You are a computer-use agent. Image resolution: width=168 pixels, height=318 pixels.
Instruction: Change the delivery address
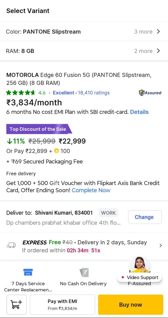pos(144,217)
